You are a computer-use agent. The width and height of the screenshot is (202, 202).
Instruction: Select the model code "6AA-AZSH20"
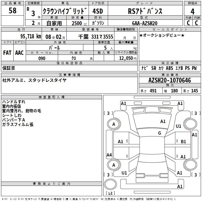145,23
